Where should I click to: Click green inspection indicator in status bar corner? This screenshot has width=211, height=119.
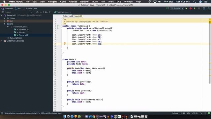click(x=209, y=113)
